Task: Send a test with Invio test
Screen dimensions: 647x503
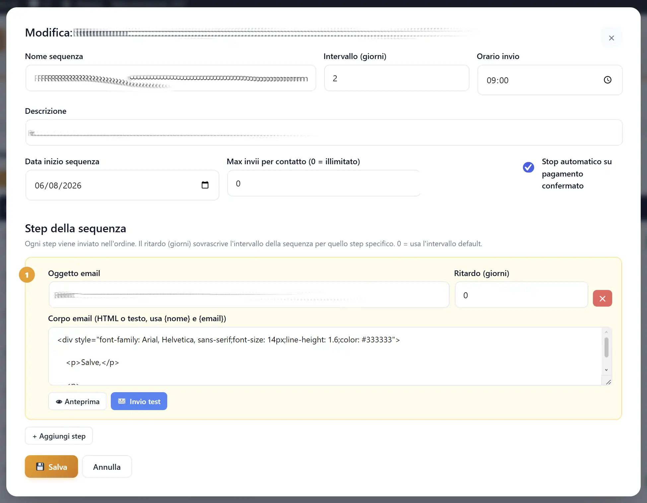Action: (139, 401)
